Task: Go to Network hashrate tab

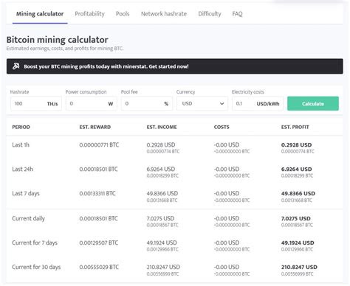Action: tap(164, 14)
